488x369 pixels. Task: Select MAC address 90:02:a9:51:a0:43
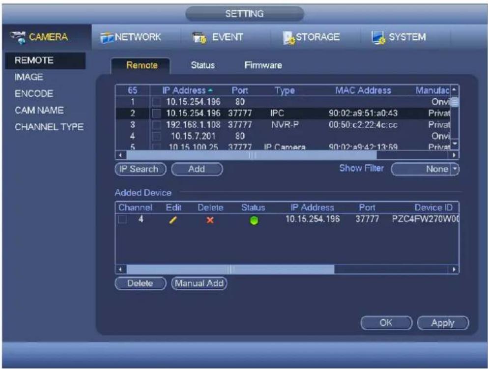tap(363, 113)
